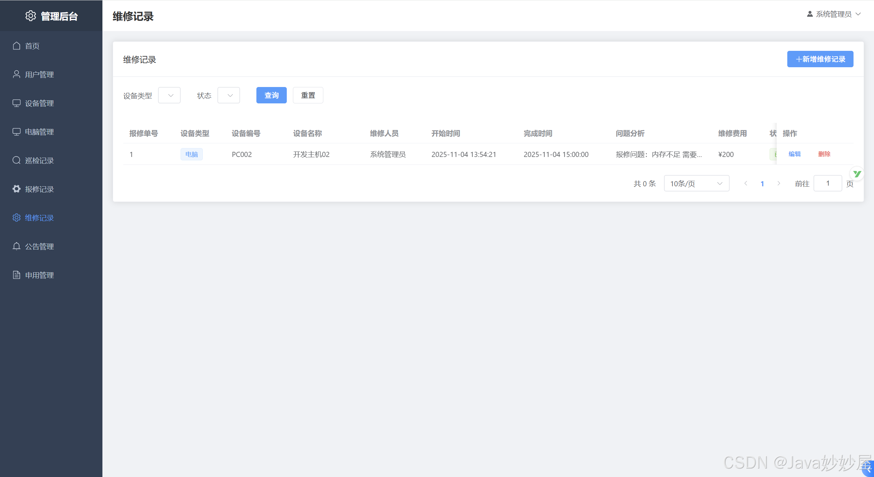Screen dimensions: 874x477
Task: Click the monitor icon next to 电脑管理
Action: click(x=16, y=132)
